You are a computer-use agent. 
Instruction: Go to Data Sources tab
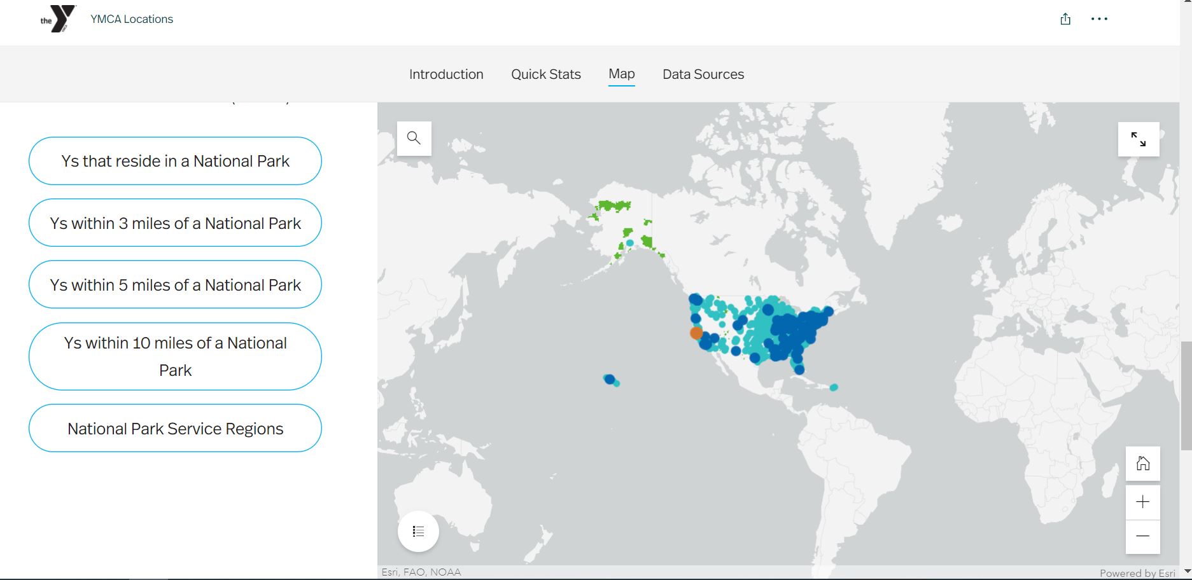click(703, 74)
